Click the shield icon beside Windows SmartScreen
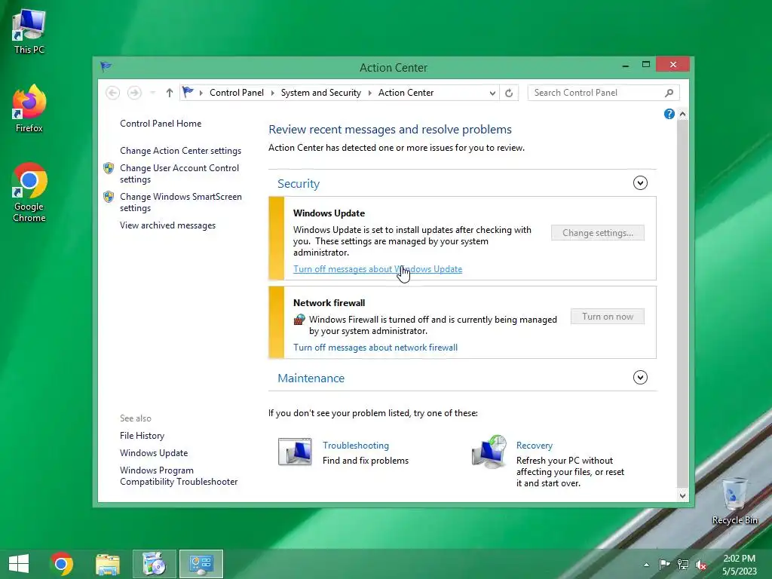This screenshot has width=772, height=579. [x=109, y=197]
